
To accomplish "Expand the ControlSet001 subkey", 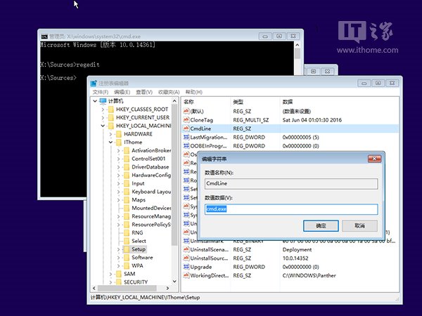I will point(118,159).
